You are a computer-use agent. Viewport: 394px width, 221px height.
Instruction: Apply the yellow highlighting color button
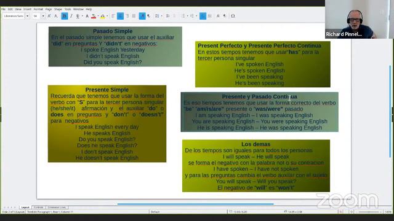[103, 16]
